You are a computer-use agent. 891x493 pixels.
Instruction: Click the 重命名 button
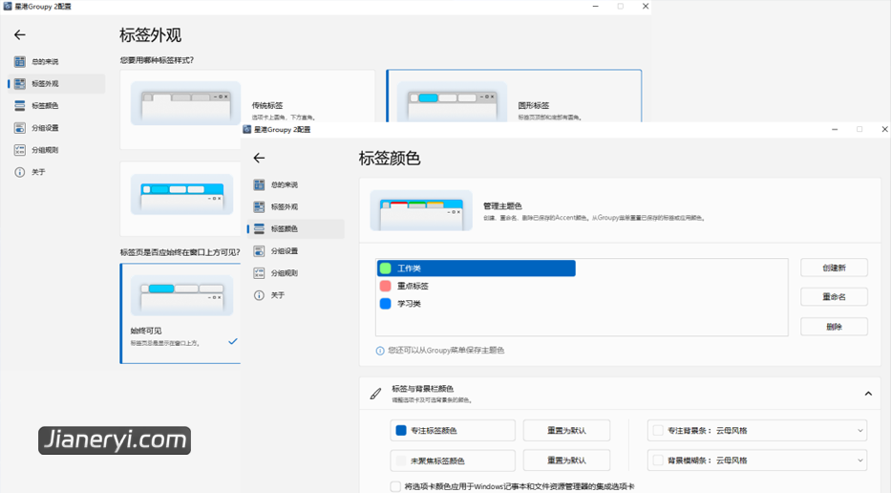(x=834, y=297)
